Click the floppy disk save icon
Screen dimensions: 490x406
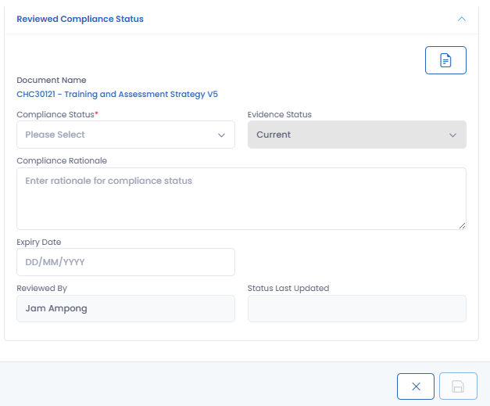(458, 386)
